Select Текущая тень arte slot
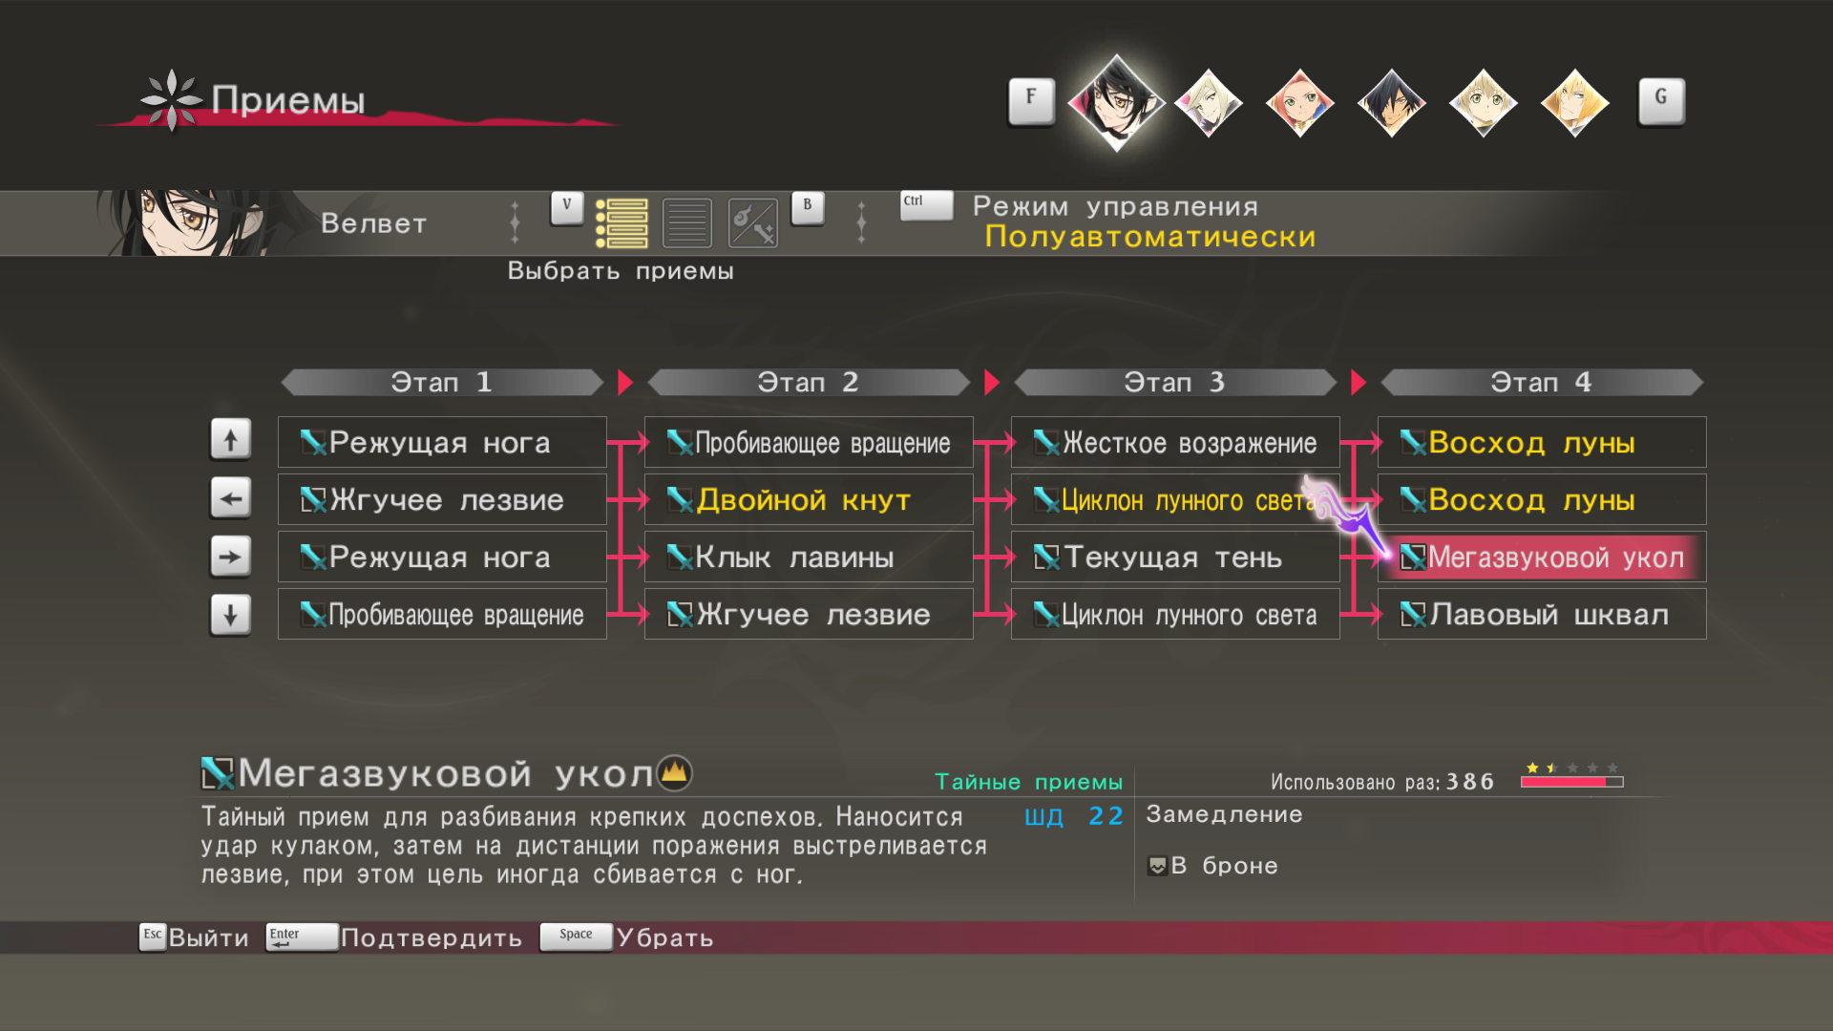 pos(1175,557)
